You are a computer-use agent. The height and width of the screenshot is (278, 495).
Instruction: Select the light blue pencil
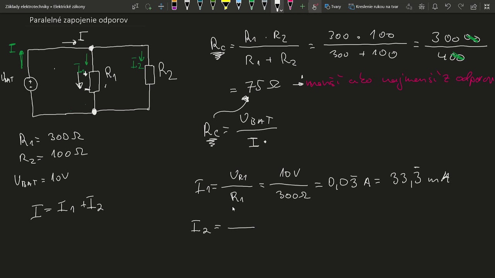pos(239,6)
